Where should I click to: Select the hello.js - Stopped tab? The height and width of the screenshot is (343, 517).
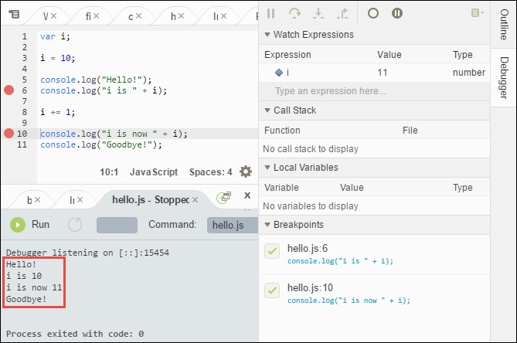point(150,199)
